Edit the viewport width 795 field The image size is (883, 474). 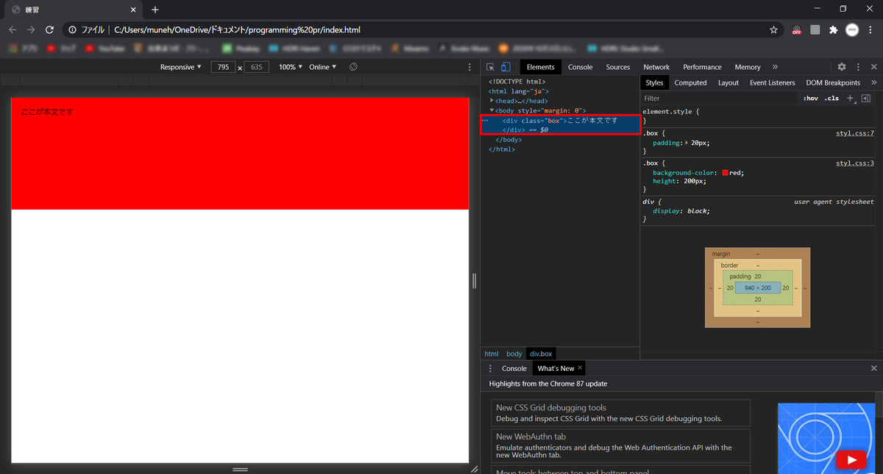[223, 67]
